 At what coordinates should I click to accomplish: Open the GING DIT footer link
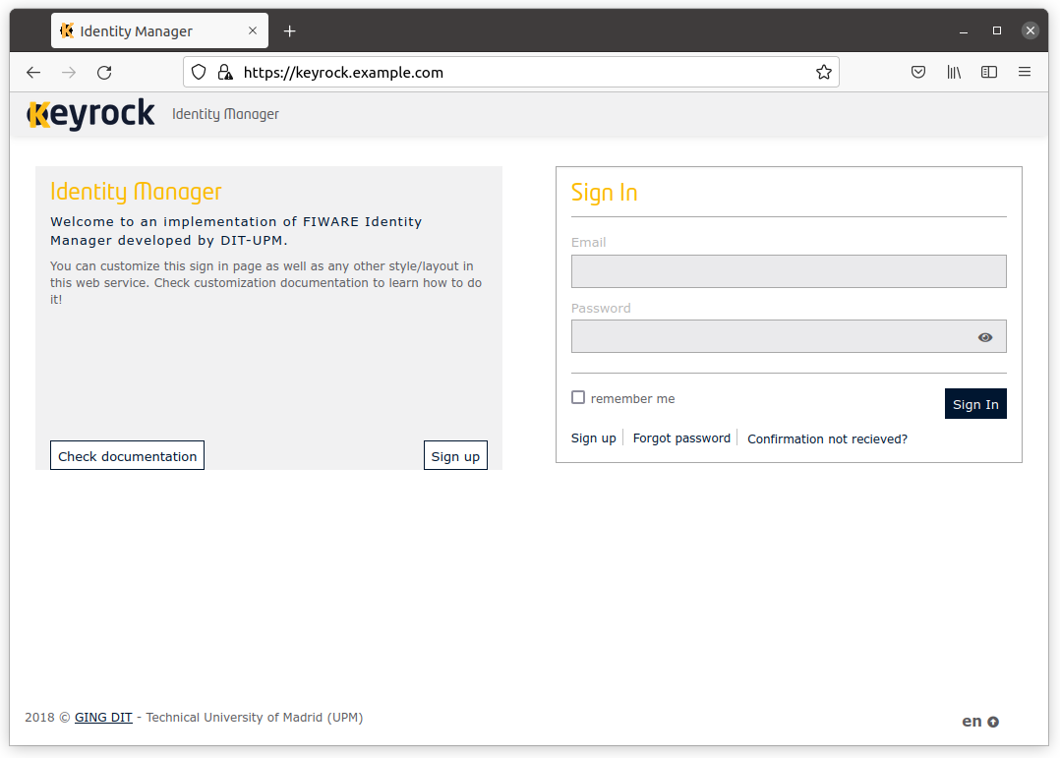click(103, 718)
